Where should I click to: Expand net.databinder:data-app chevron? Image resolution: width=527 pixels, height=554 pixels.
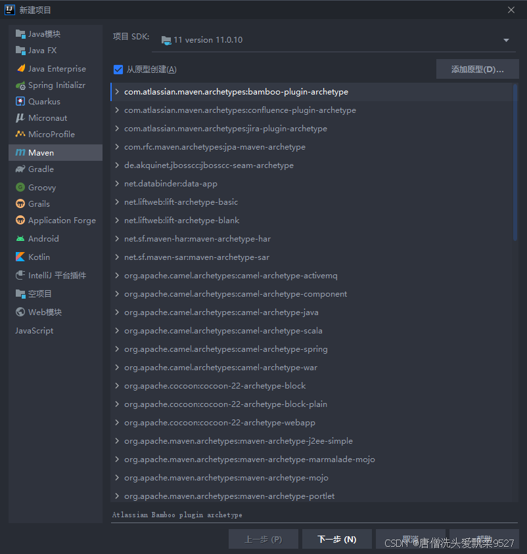tap(117, 183)
